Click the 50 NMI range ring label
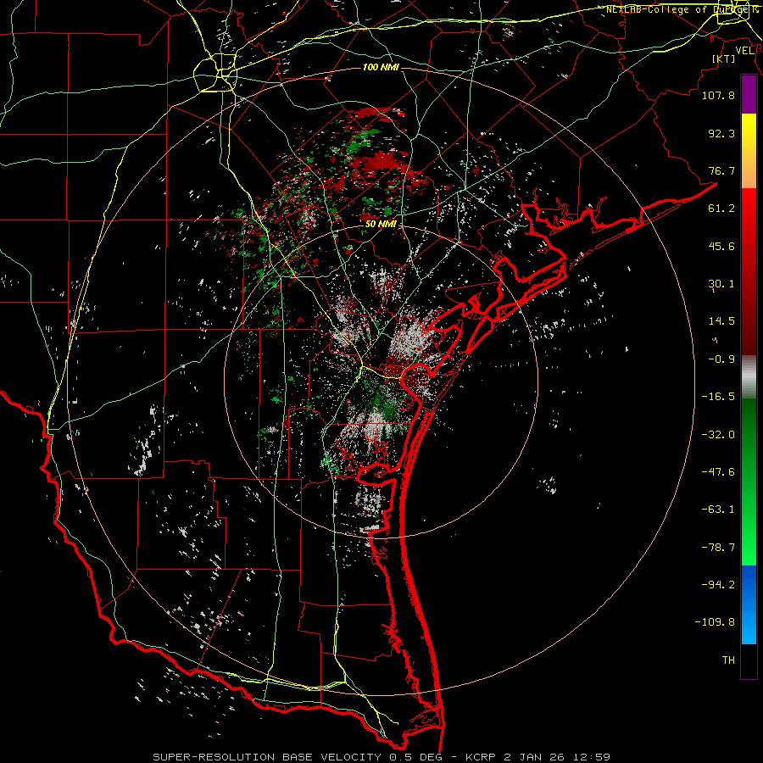763x763 pixels. click(x=381, y=225)
